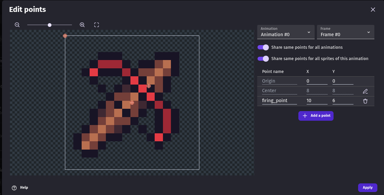Delete firing_point using the trash icon

pos(365,101)
